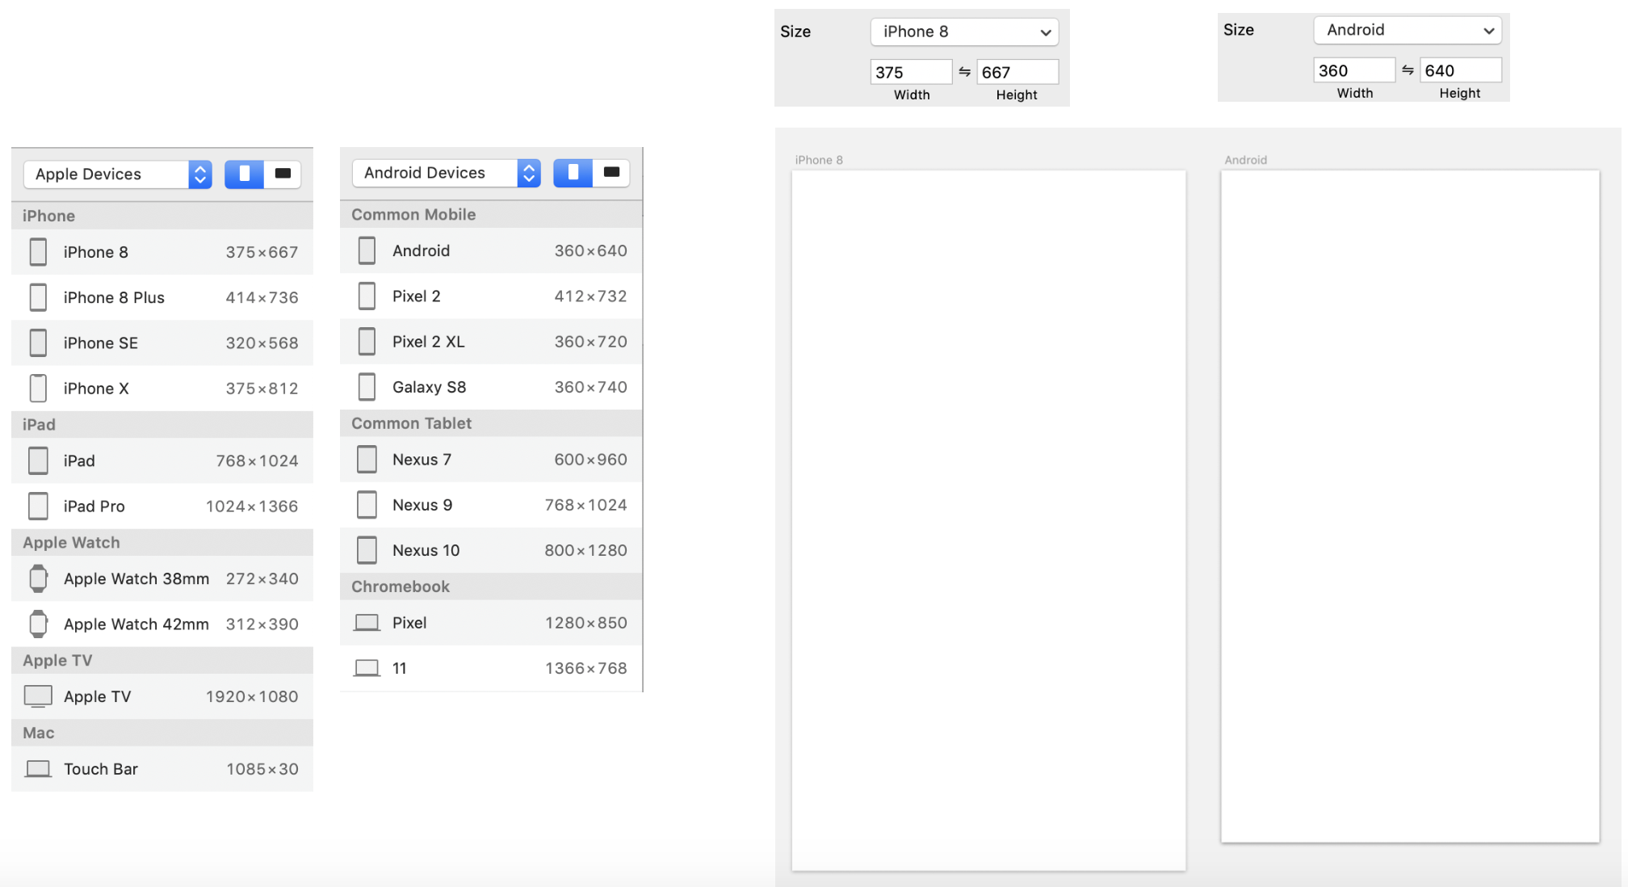The height and width of the screenshot is (887, 1628).
Task: Choose iPhone X 375×812 preset
Action: pyautogui.click(x=162, y=389)
